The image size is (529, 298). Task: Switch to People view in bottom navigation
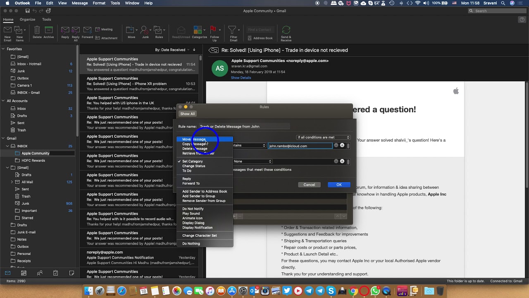(40, 273)
